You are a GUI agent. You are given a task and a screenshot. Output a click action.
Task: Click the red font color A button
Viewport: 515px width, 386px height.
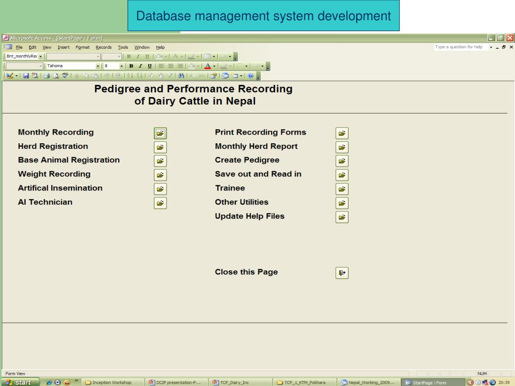[207, 66]
